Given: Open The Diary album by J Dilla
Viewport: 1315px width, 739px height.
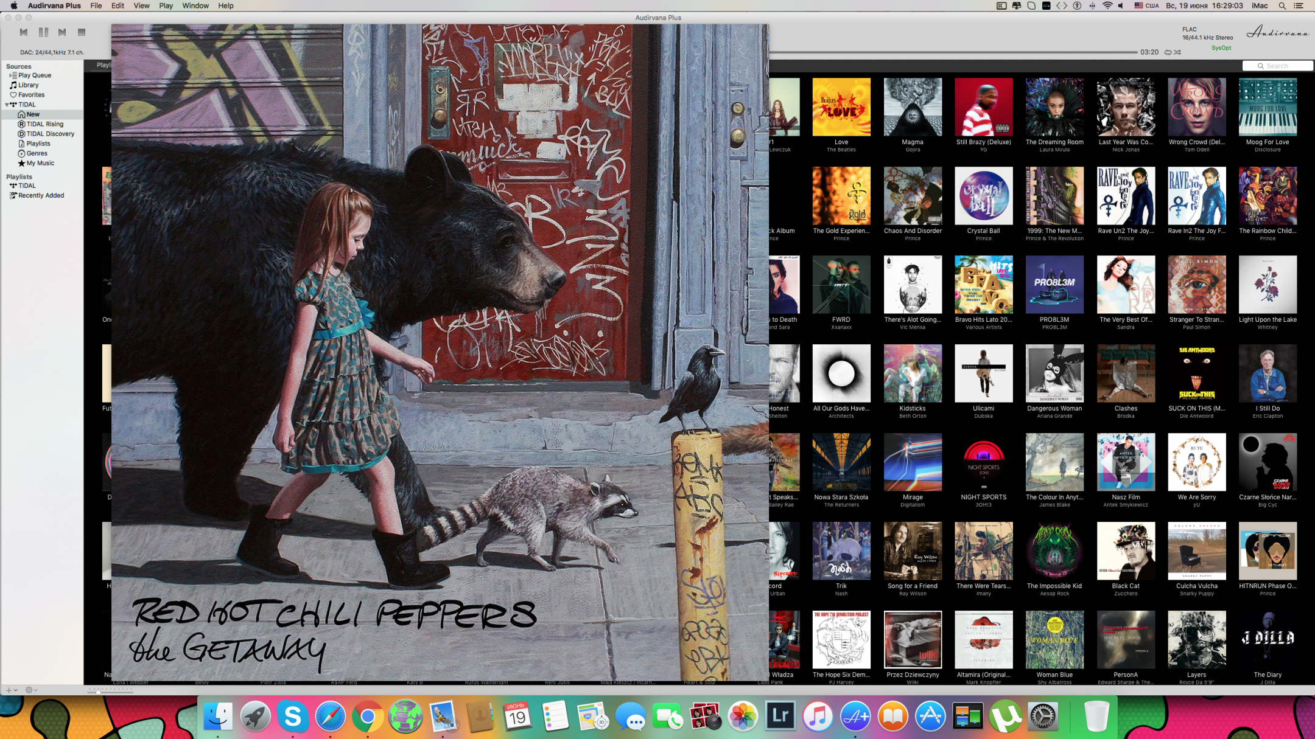Looking at the screenshot, I should (1268, 640).
